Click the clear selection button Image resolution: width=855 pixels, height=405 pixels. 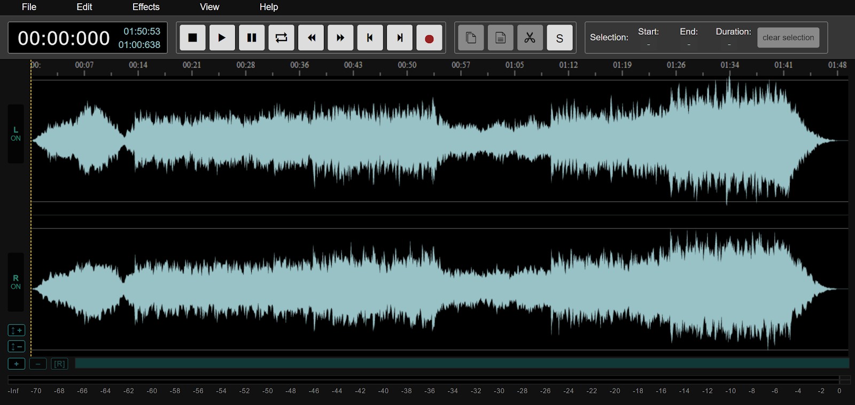788,38
